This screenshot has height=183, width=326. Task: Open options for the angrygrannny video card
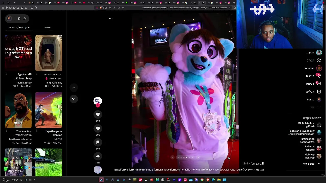coord(37,74)
